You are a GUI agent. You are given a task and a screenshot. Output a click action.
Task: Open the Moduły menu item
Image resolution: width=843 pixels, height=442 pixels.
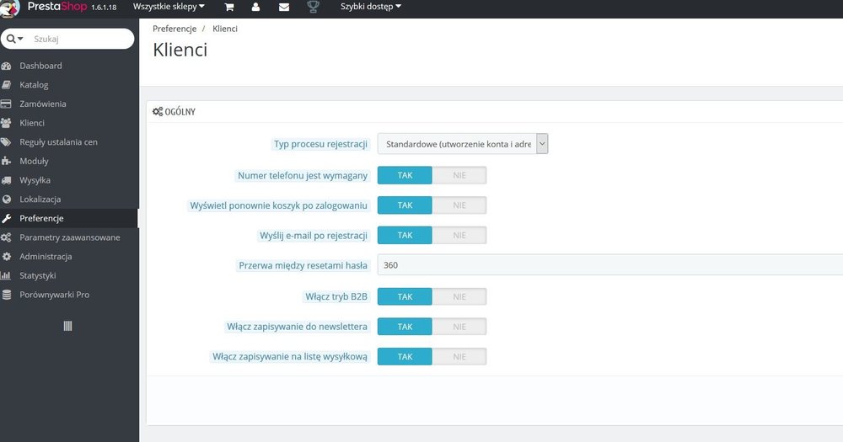click(x=34, y=161)
